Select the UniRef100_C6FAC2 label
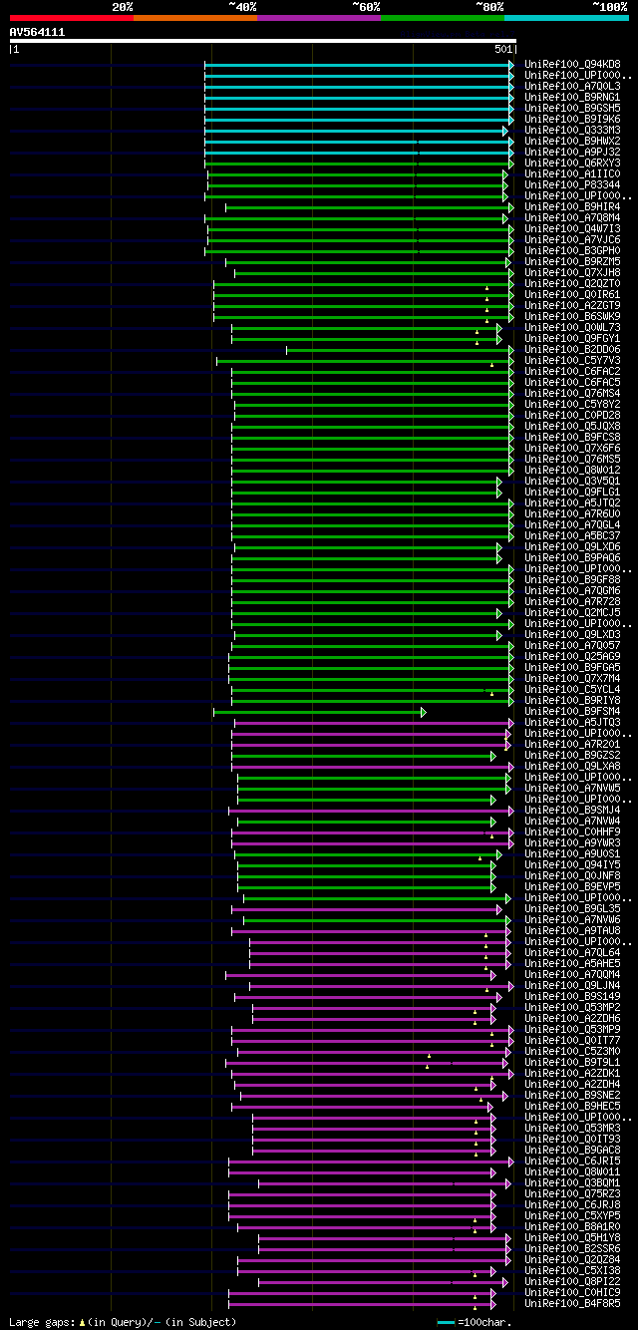 point(572,371)
